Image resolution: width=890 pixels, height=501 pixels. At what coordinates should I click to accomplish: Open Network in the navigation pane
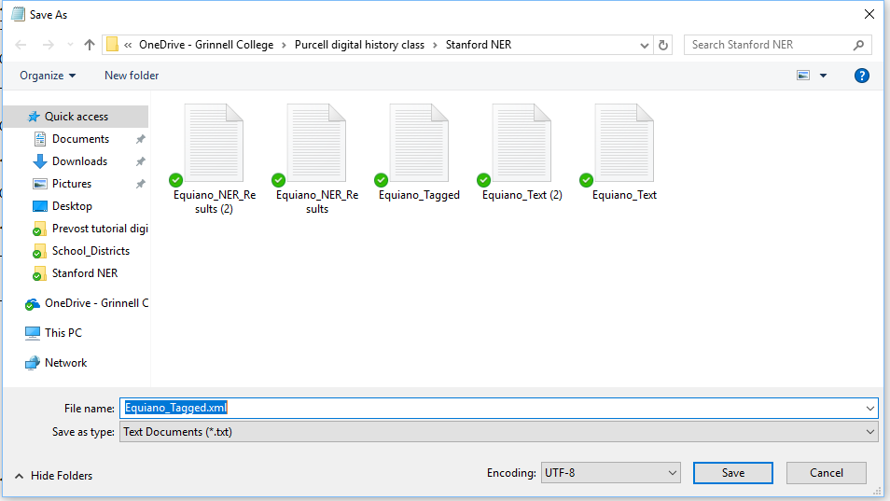(65, 363)
